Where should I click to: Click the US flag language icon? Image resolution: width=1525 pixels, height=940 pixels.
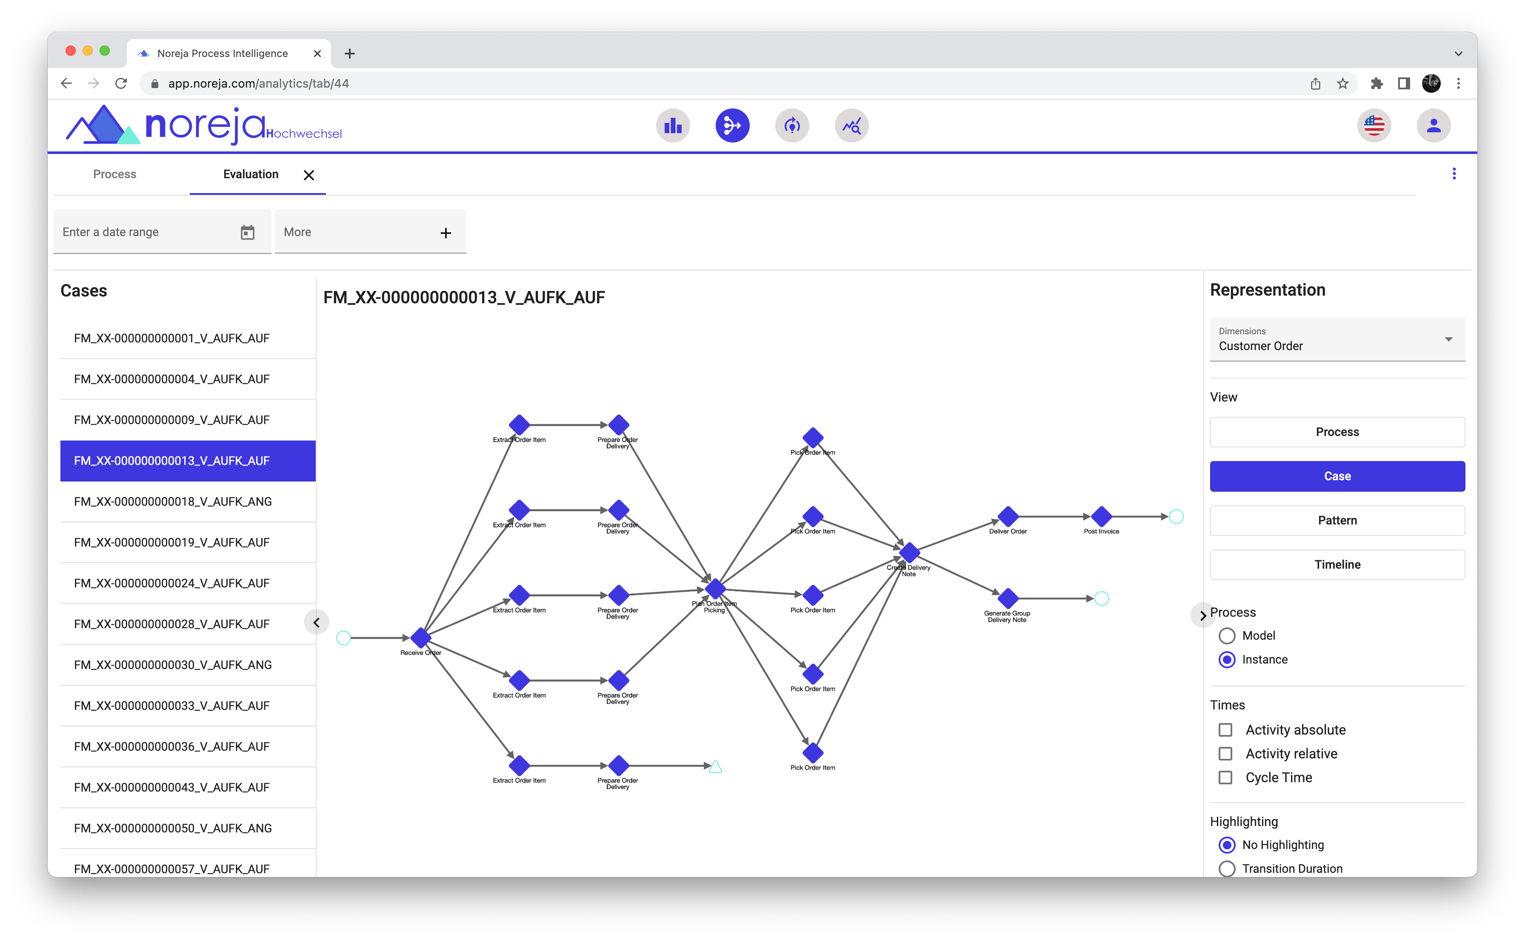[1374, 126]
